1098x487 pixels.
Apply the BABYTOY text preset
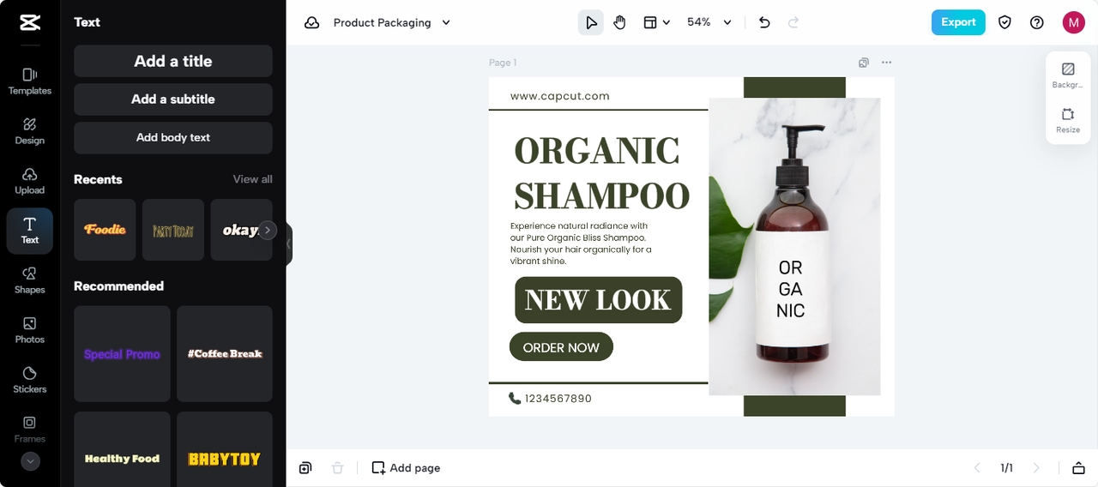tap(225, 449)
